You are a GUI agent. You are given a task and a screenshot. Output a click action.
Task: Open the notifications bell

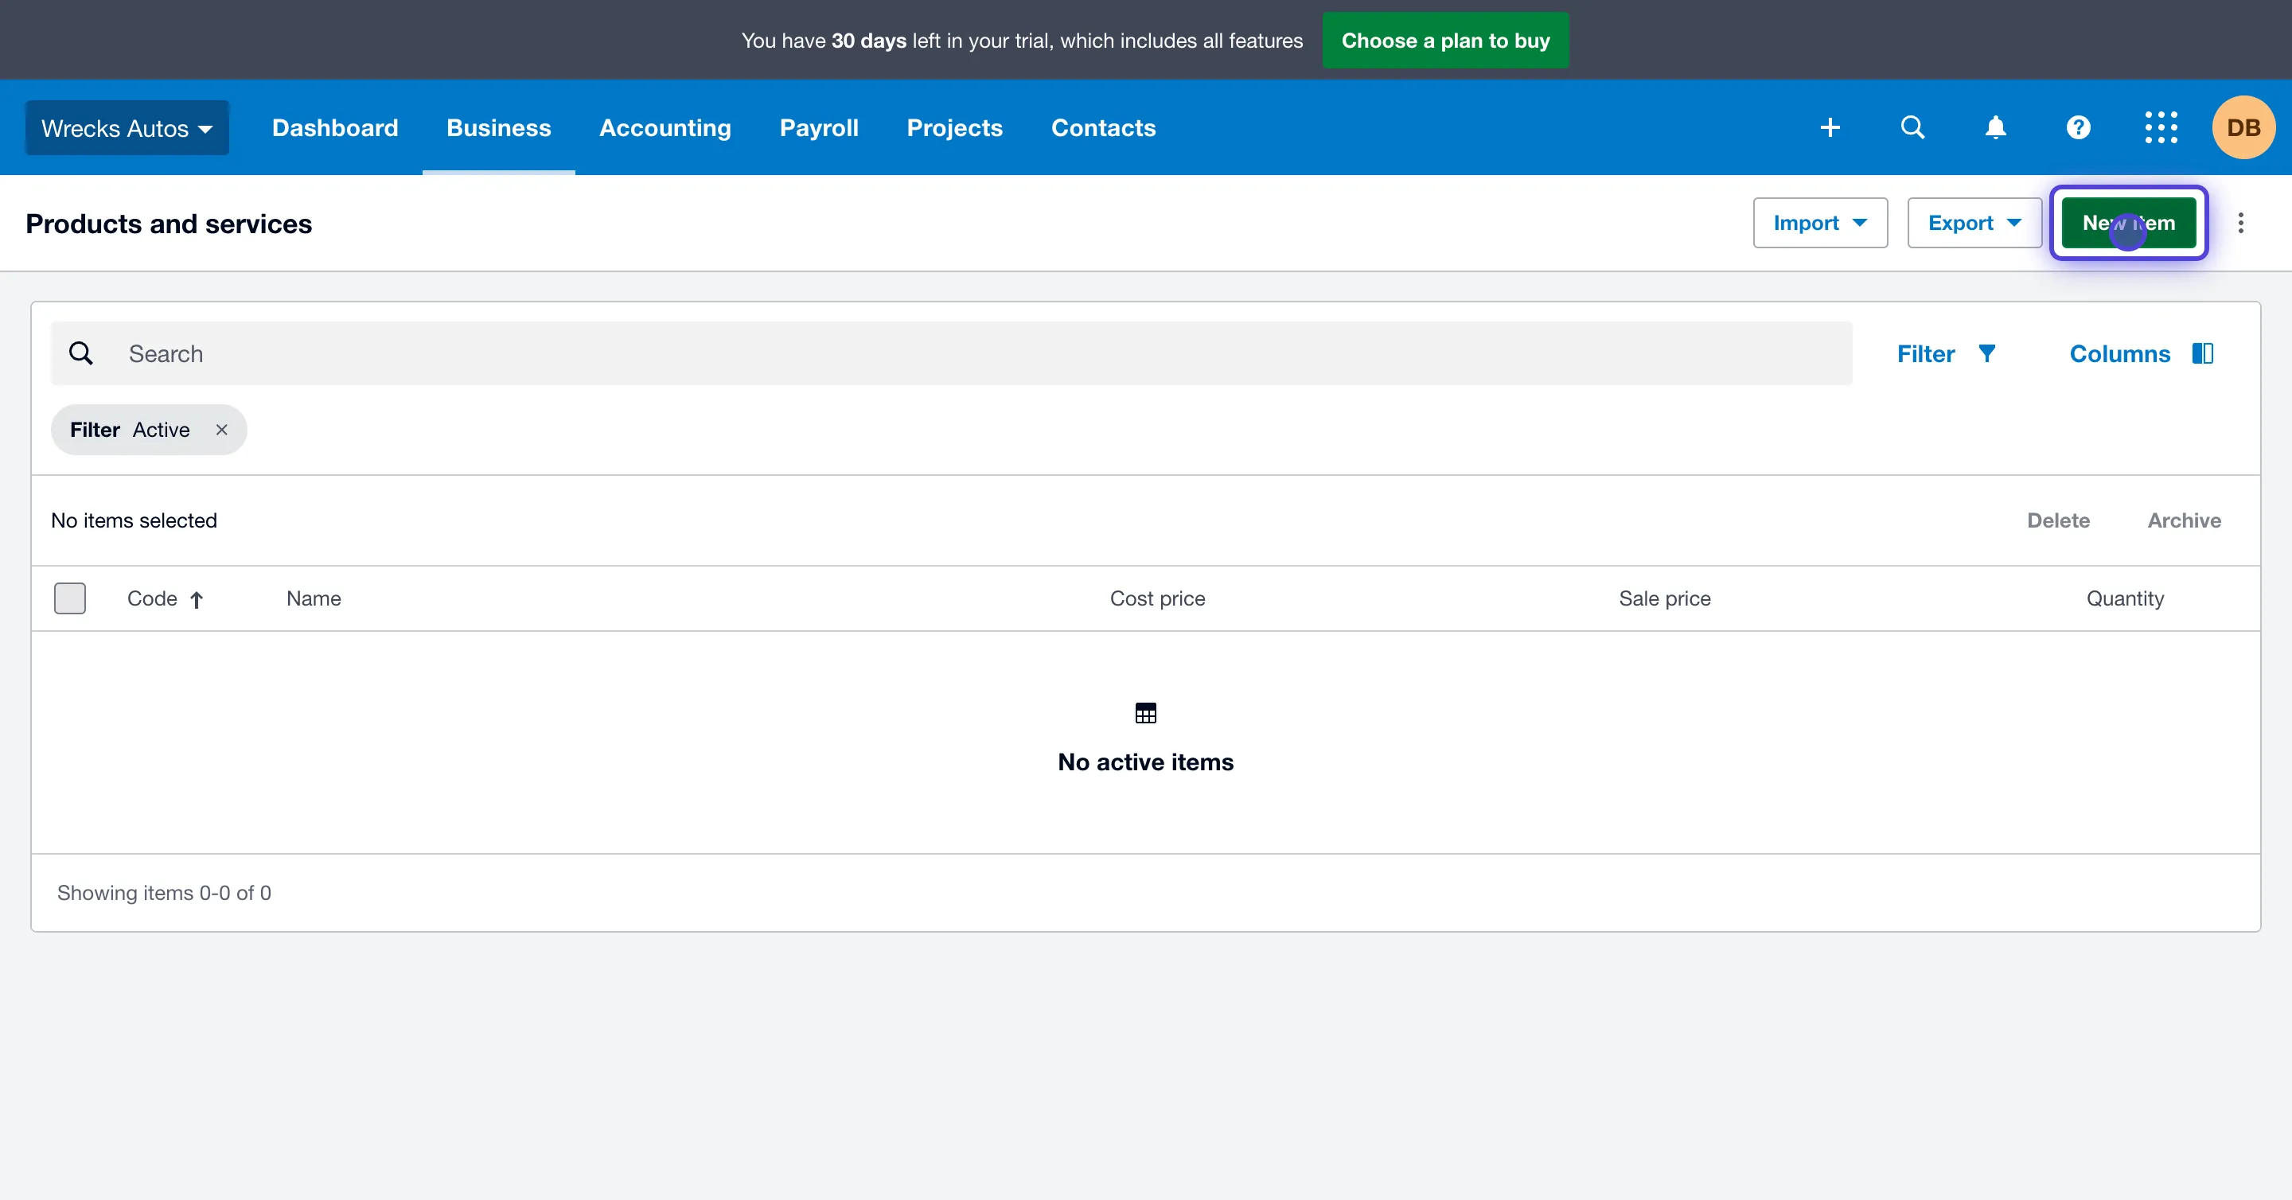(1996, 127)
